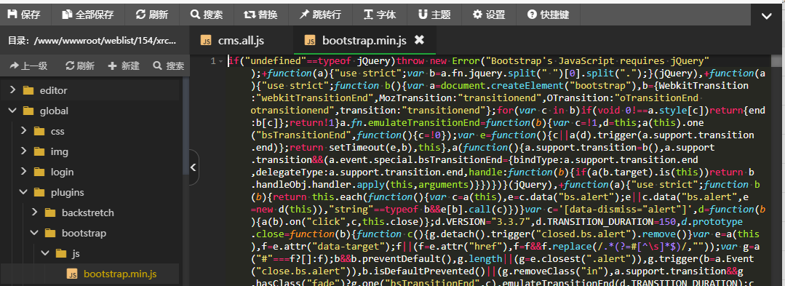Refresh file tree with sidebar 刷新
This screenshot has height=286, width=785.
(x=79, y=65)
